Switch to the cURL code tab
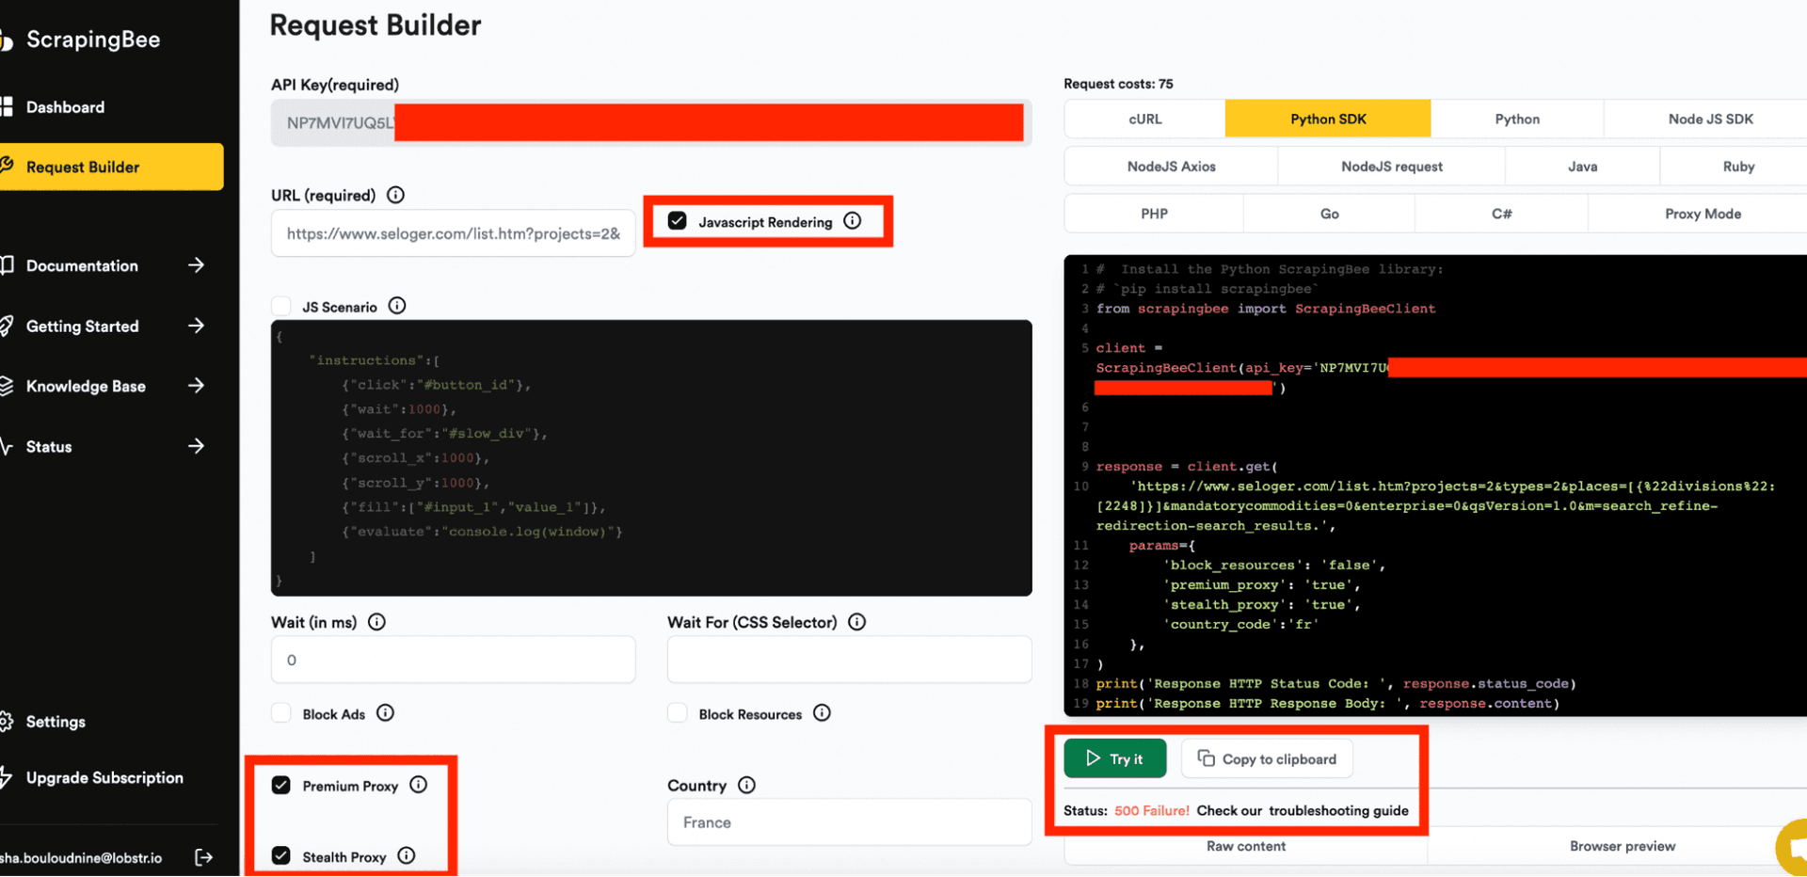 tap(1144, 119)
